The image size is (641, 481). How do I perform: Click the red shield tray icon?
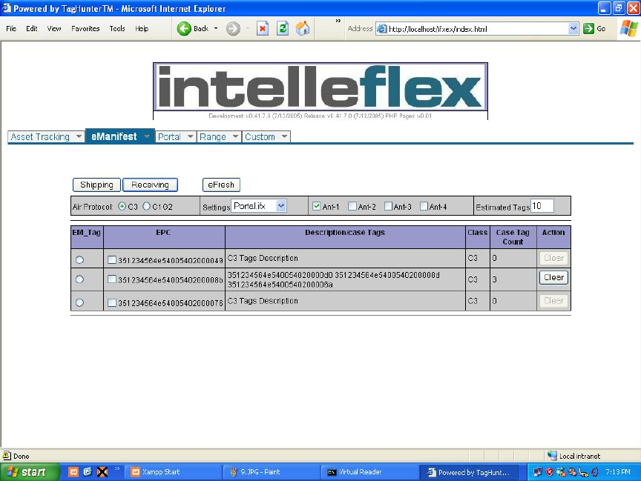pyautogui.click(x=550, y=472)
